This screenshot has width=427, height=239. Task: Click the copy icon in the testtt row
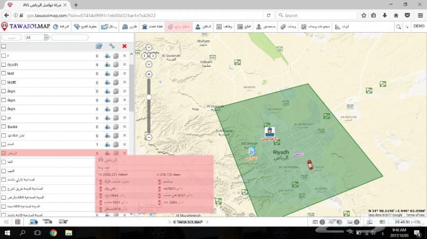pyautogui.click(x=116, y=82)
